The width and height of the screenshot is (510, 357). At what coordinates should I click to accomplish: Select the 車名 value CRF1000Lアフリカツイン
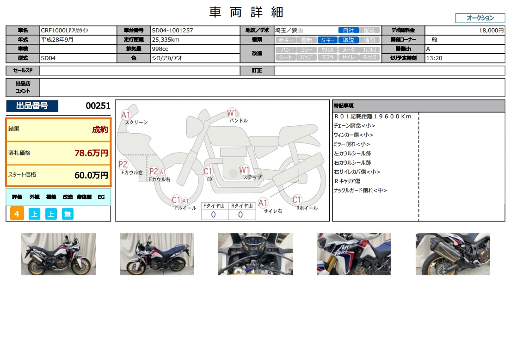coord(64,30)
